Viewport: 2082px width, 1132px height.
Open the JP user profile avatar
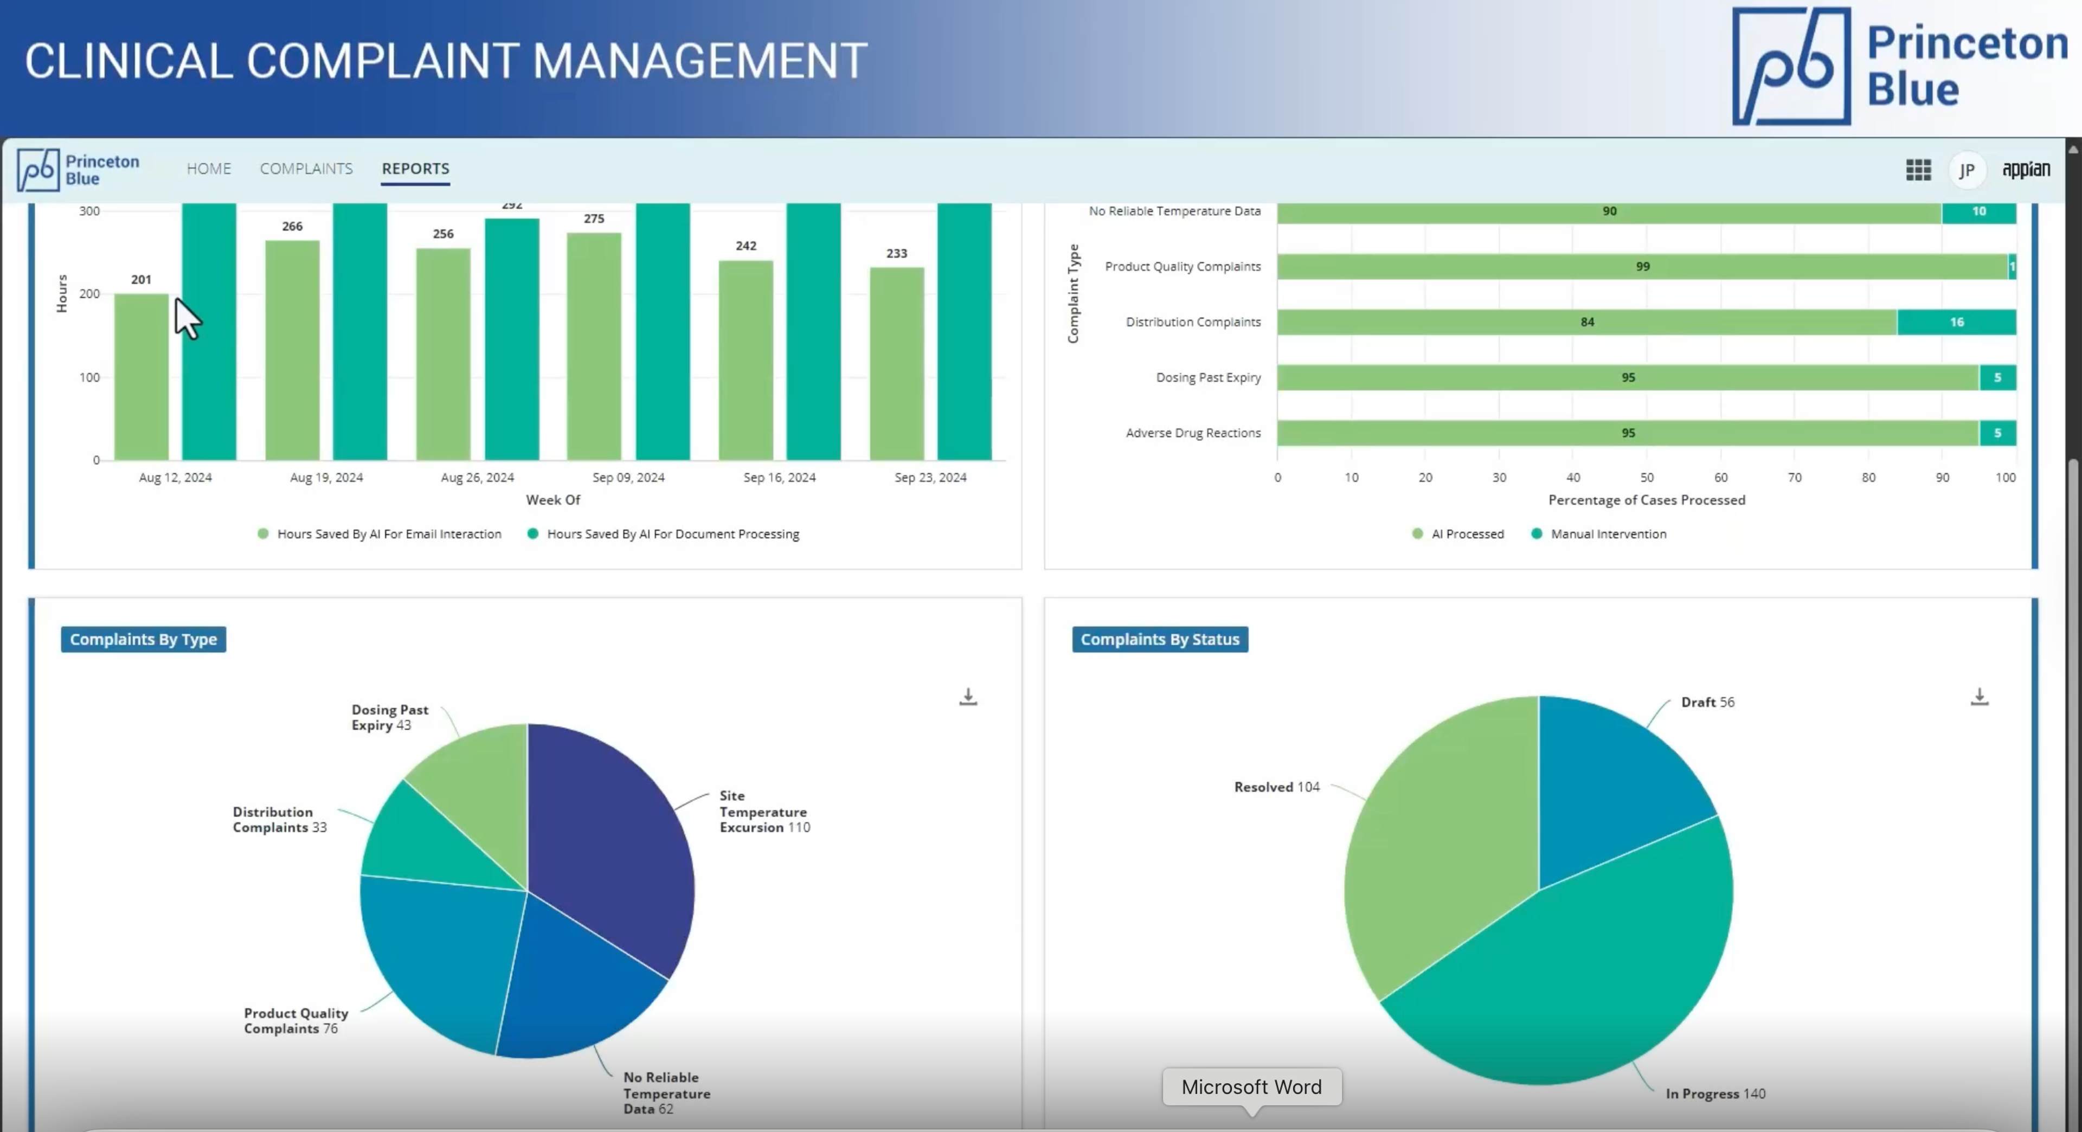pos(1967,170)
